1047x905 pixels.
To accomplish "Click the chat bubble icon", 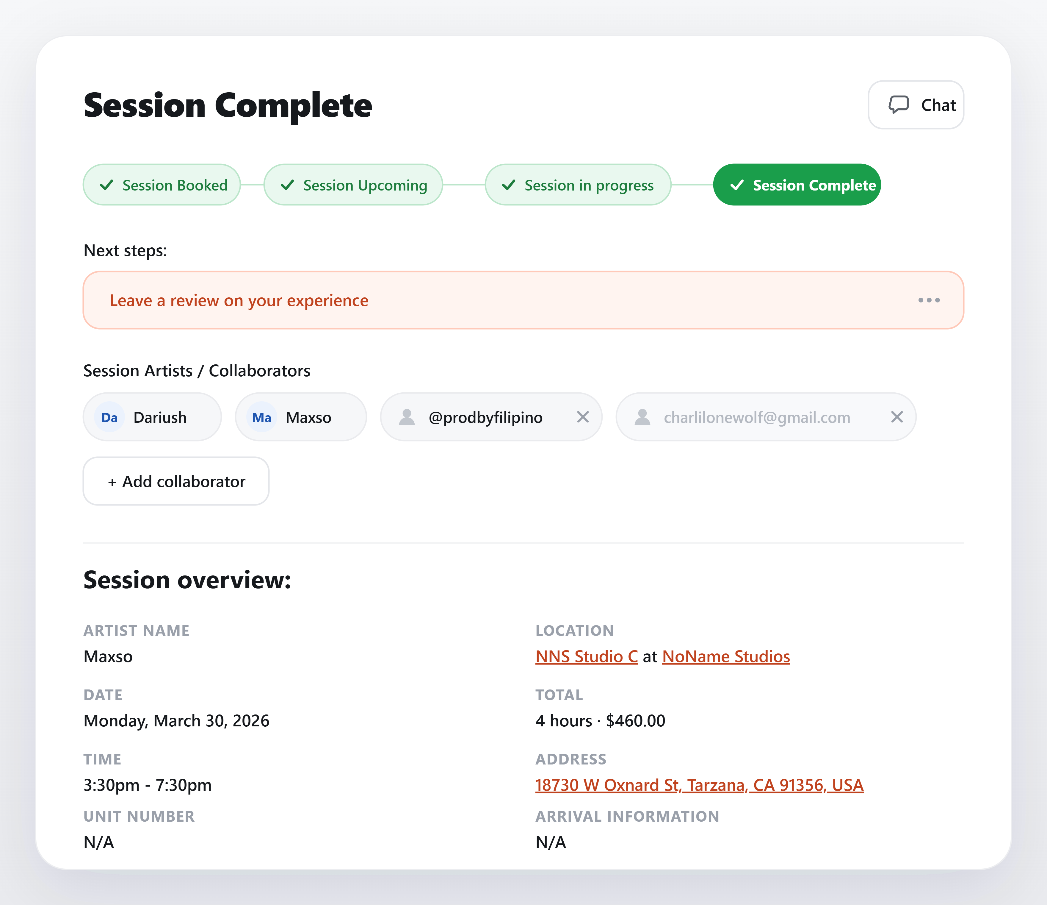I will [899, 105].
